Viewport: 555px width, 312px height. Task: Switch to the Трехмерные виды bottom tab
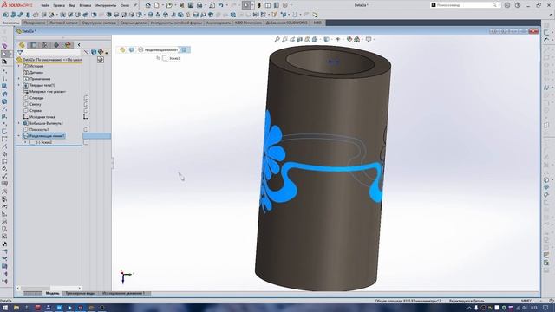81,293
